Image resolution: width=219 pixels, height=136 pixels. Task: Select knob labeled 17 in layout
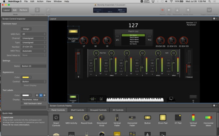[x=84, y=41]
